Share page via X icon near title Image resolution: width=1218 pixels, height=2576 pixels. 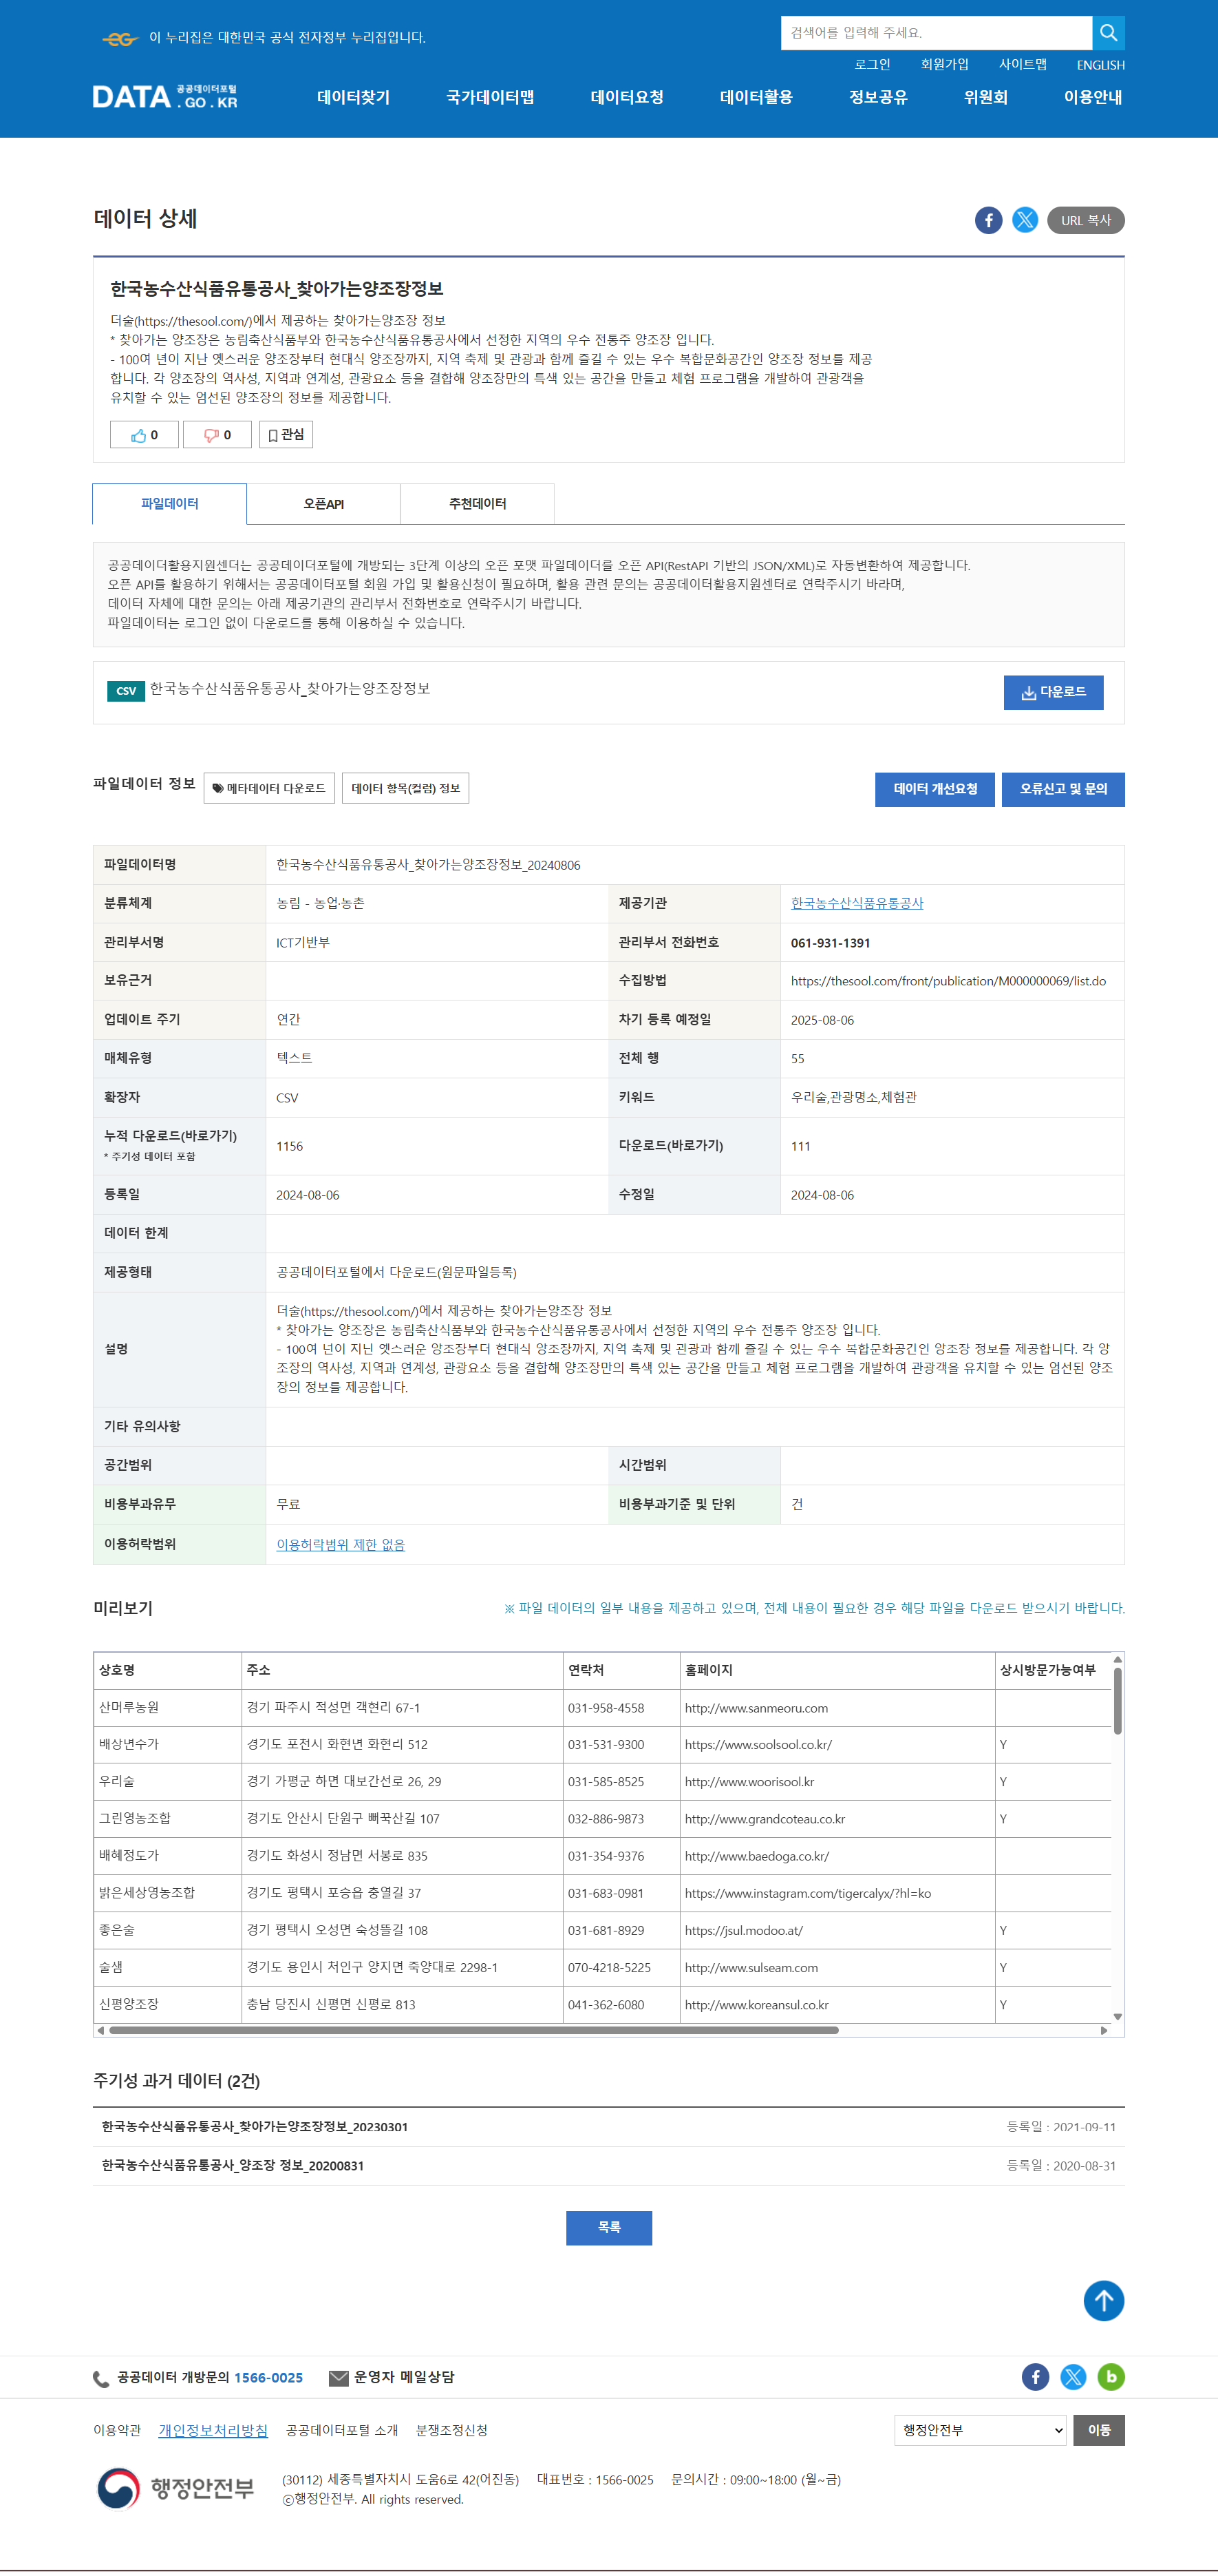1024,220
